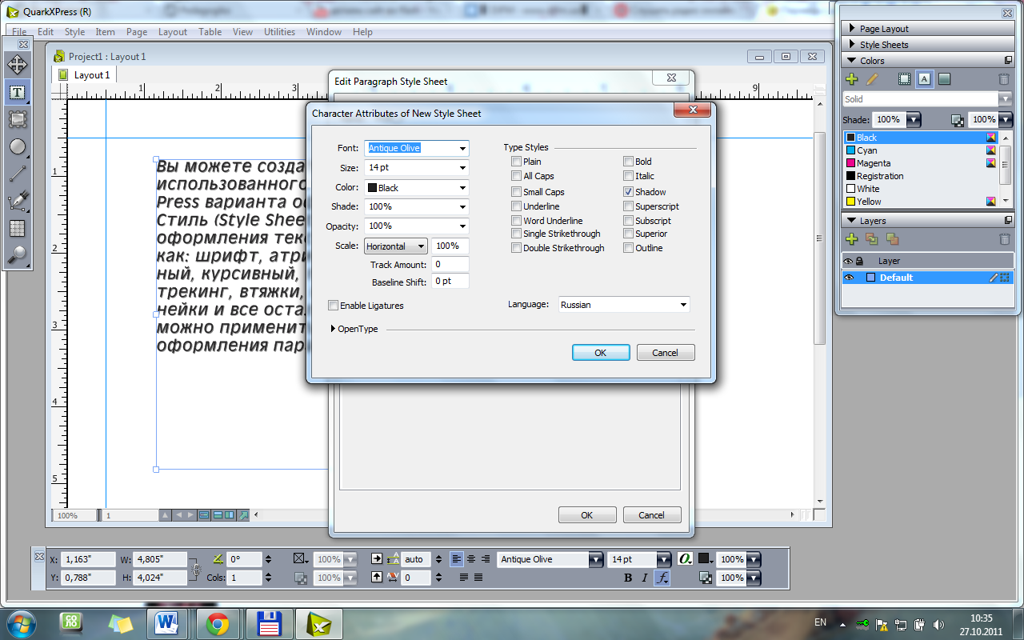Select the Bezier Pen tool

[17, 201]
